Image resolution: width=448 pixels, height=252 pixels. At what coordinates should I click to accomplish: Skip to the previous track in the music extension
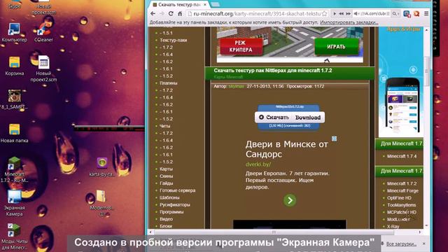[341, 13]
